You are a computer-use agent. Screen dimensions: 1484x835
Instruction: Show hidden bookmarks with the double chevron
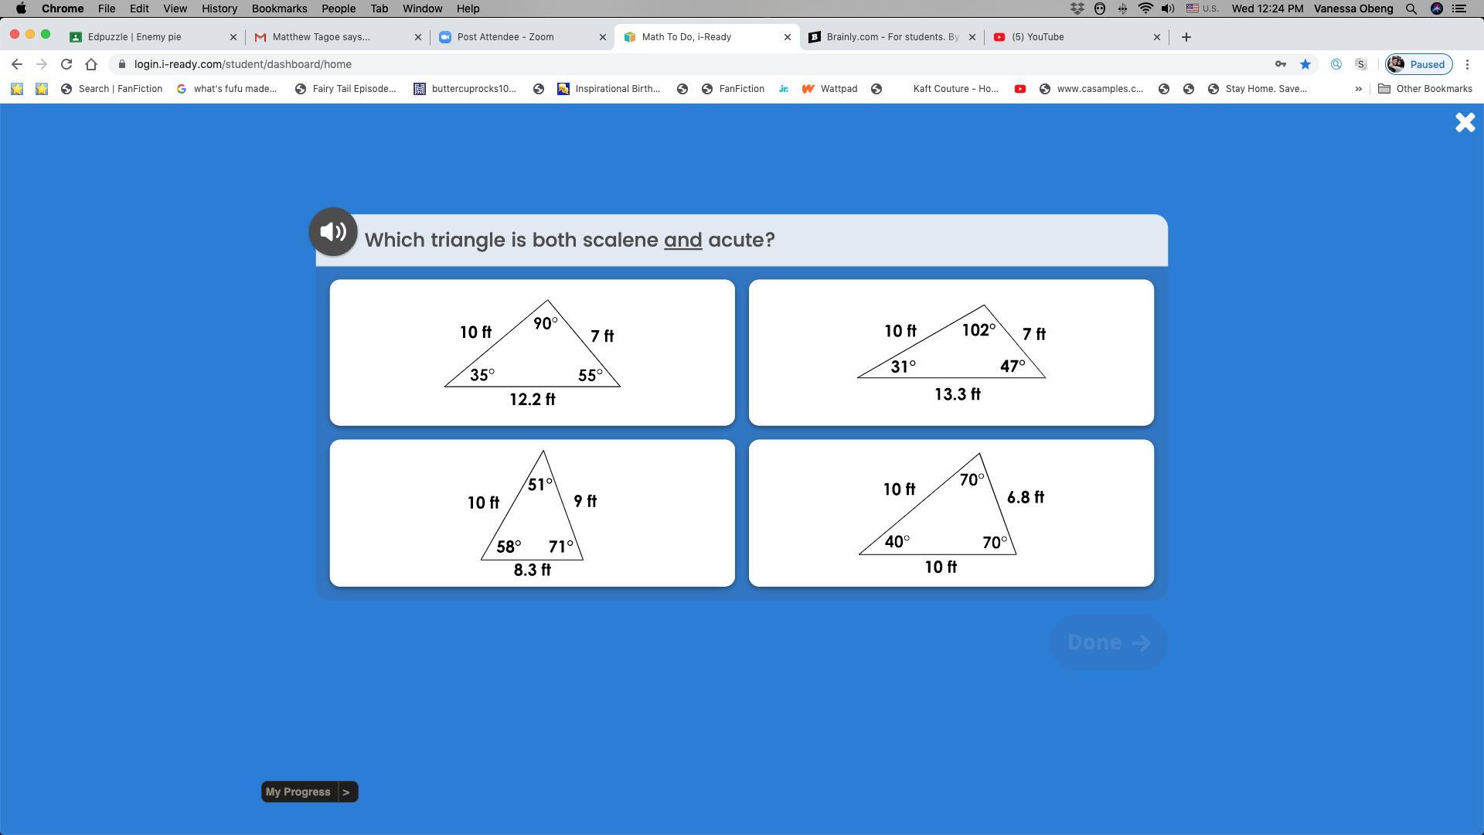(1358, 89)
